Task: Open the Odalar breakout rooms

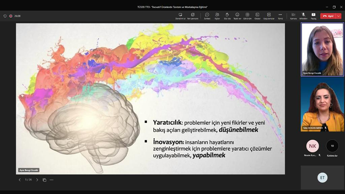Action: point(257,16)
